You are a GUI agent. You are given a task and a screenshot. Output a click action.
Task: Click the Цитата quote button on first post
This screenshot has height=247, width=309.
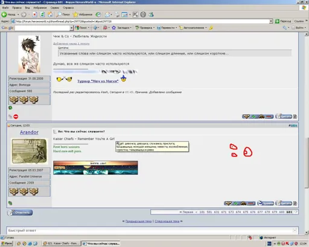tap(284, 117)
